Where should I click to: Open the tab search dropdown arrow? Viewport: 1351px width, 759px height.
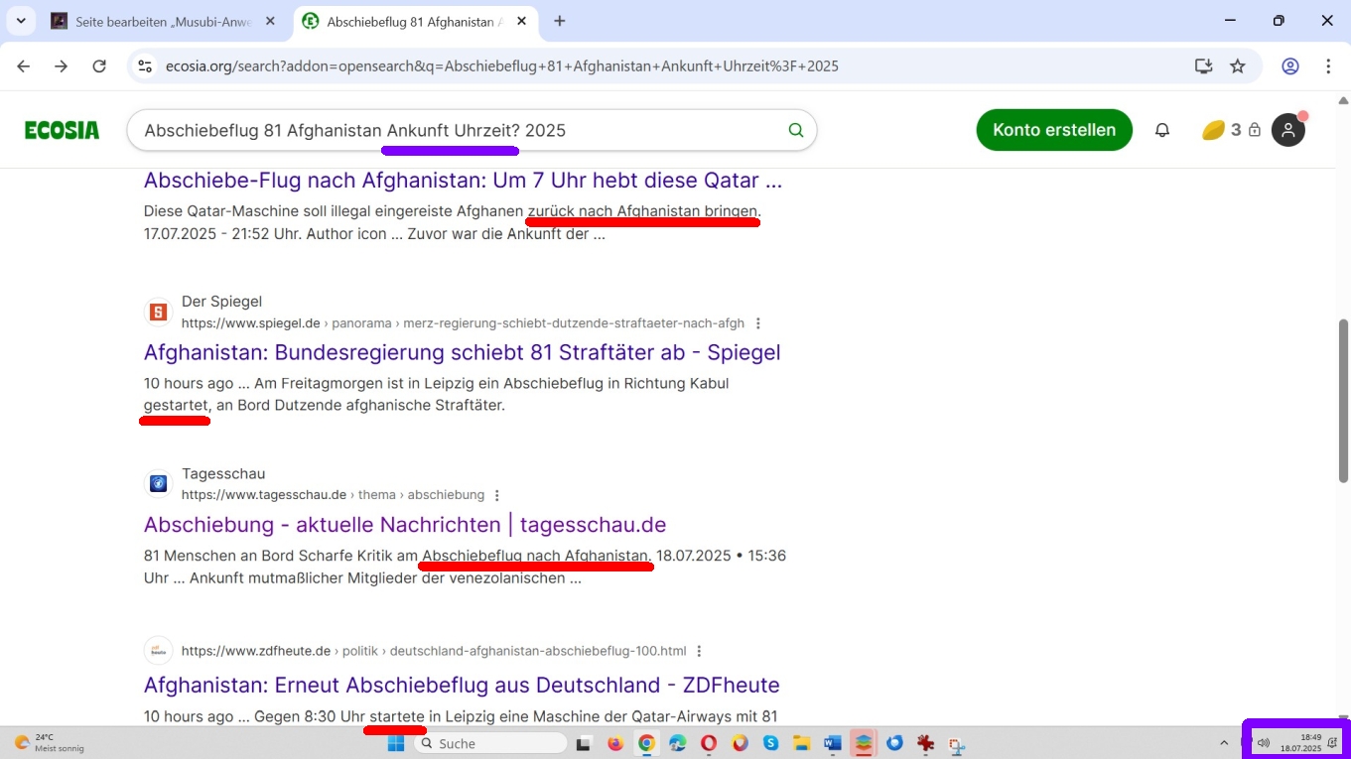(x=21, y=21)
